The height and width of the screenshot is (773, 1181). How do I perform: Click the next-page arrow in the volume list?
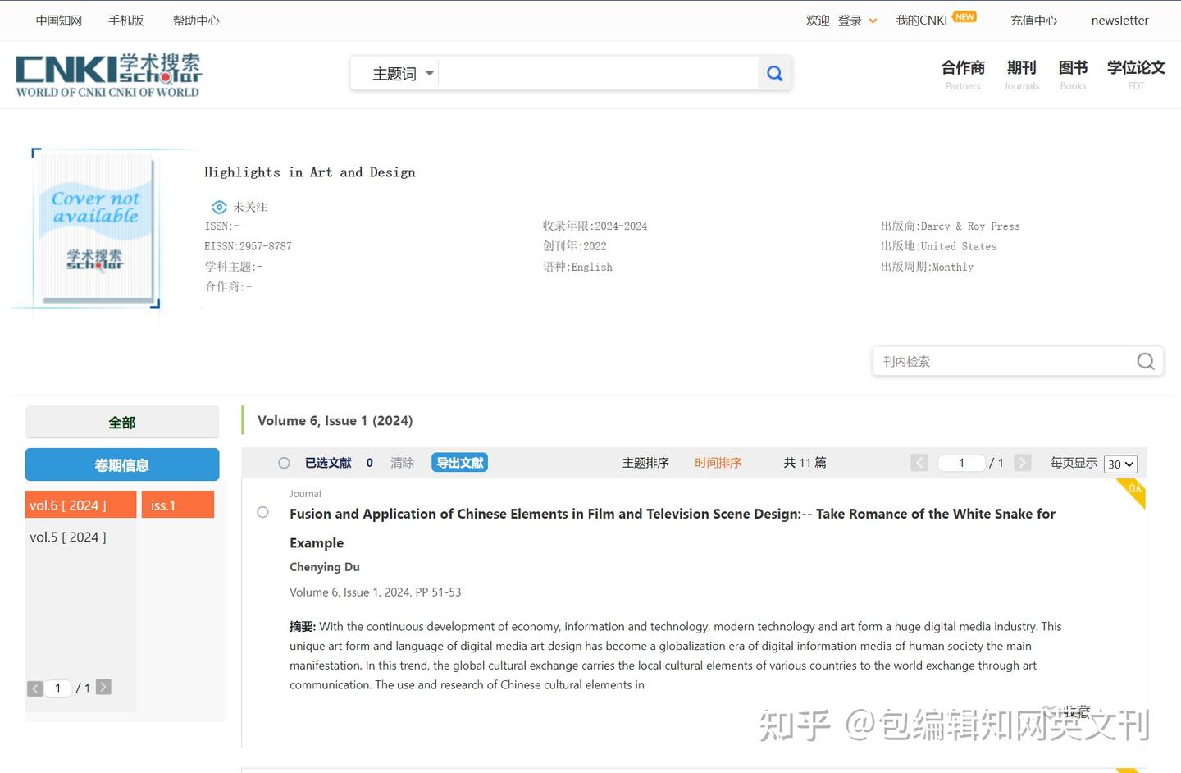pos(103,688)
